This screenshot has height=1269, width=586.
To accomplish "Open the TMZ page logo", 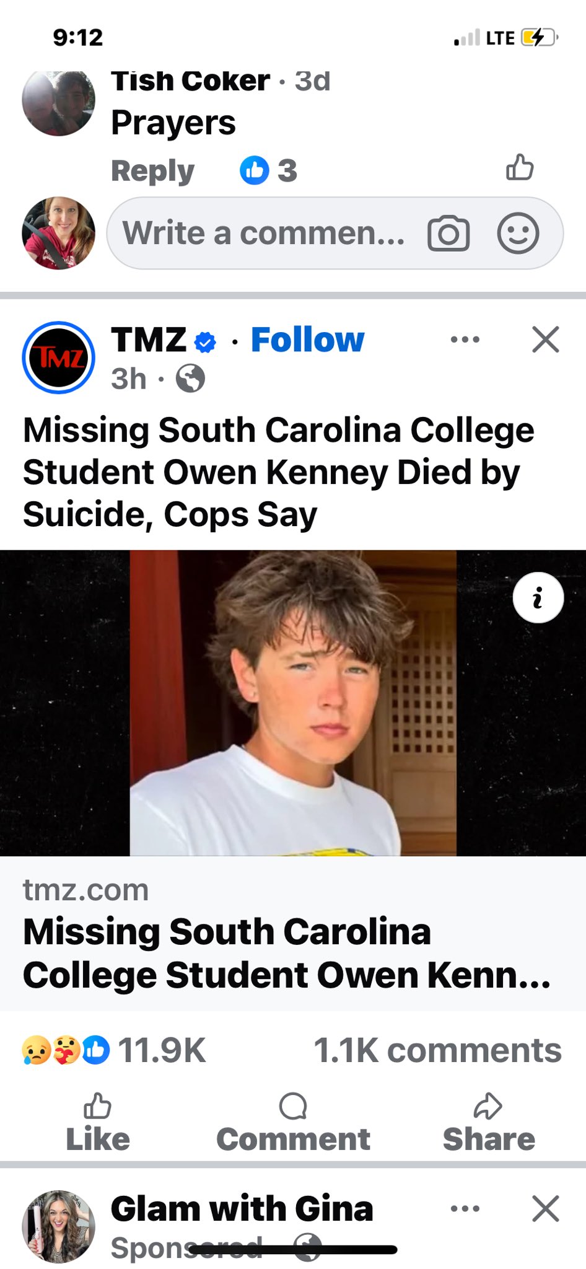I will 58,358.
